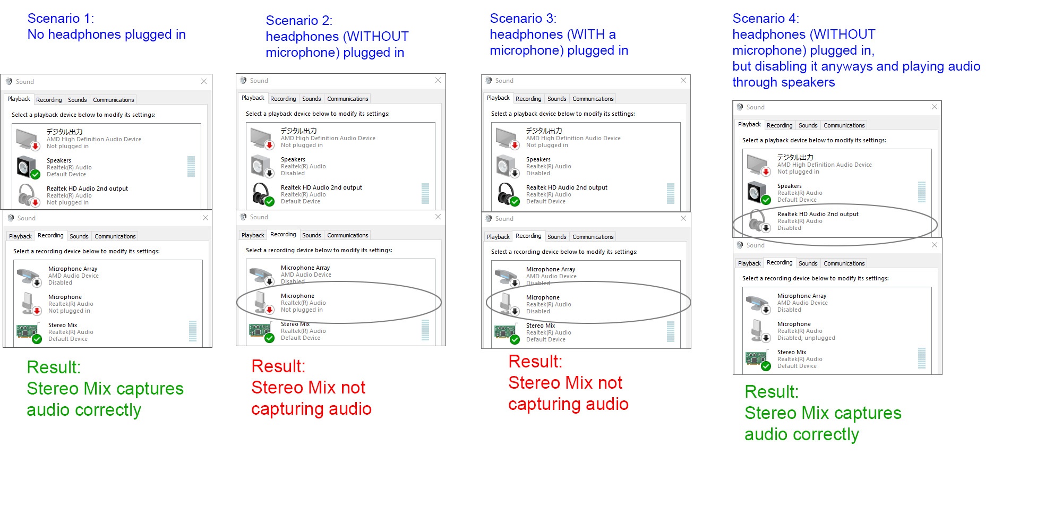Select Speakers device icon in Scenario 1 playback

pyautogui.click(x=28, y=167)
